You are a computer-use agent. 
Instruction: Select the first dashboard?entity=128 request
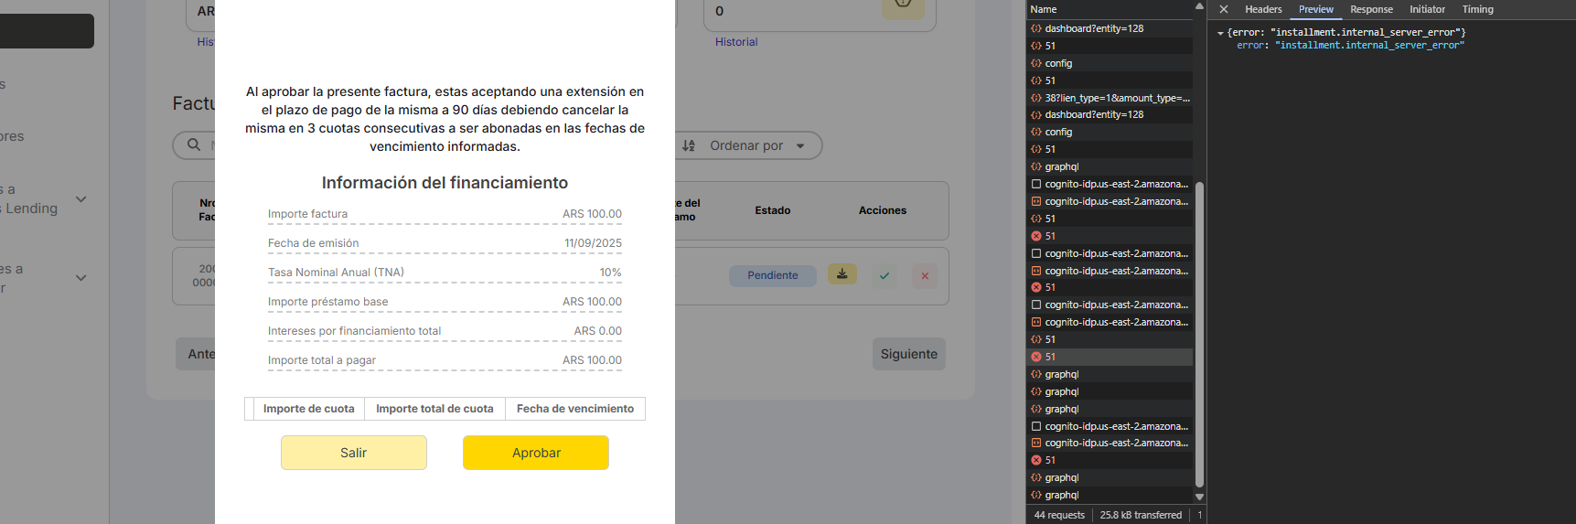point(1094,28)
